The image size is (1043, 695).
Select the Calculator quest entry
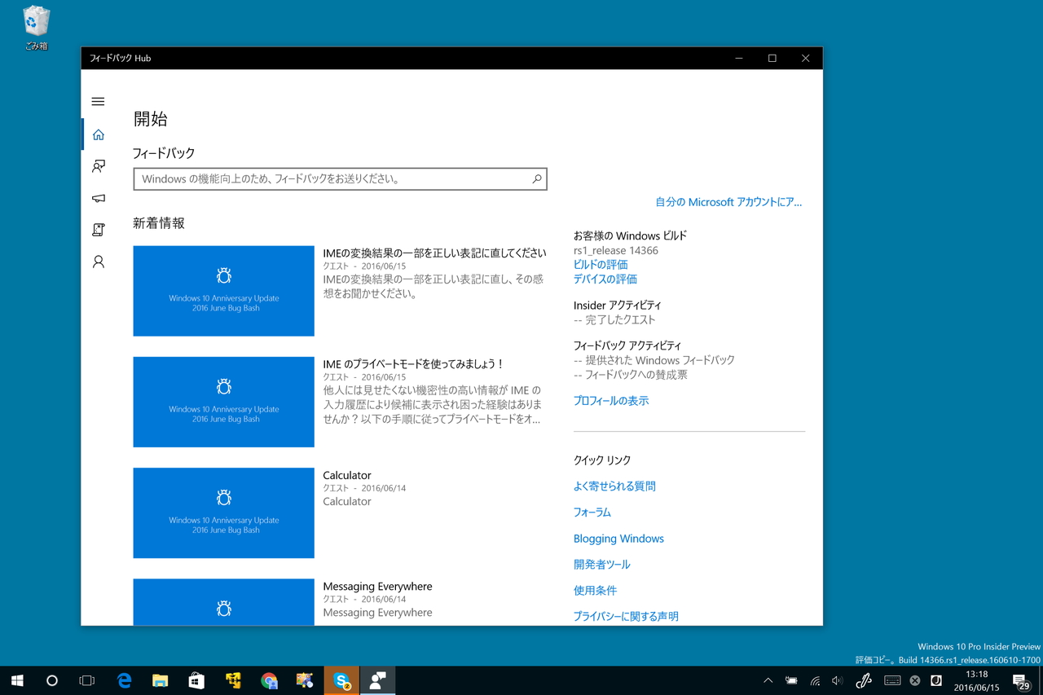223,513
